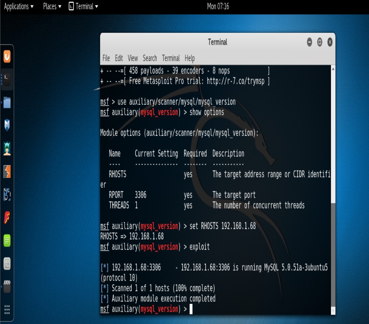The height and width of the screenshot is (324, 369).
Task: Click the terminal scrollbar thumb
Action: 333,255
